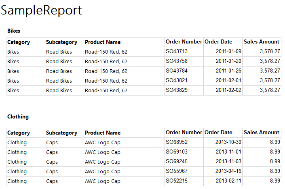Select order SO55967 in Clothing table
The width and height of the screenshot is (285, 189).
pos(177,171)
